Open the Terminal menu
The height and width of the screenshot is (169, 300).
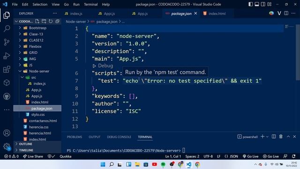[90, 4]
